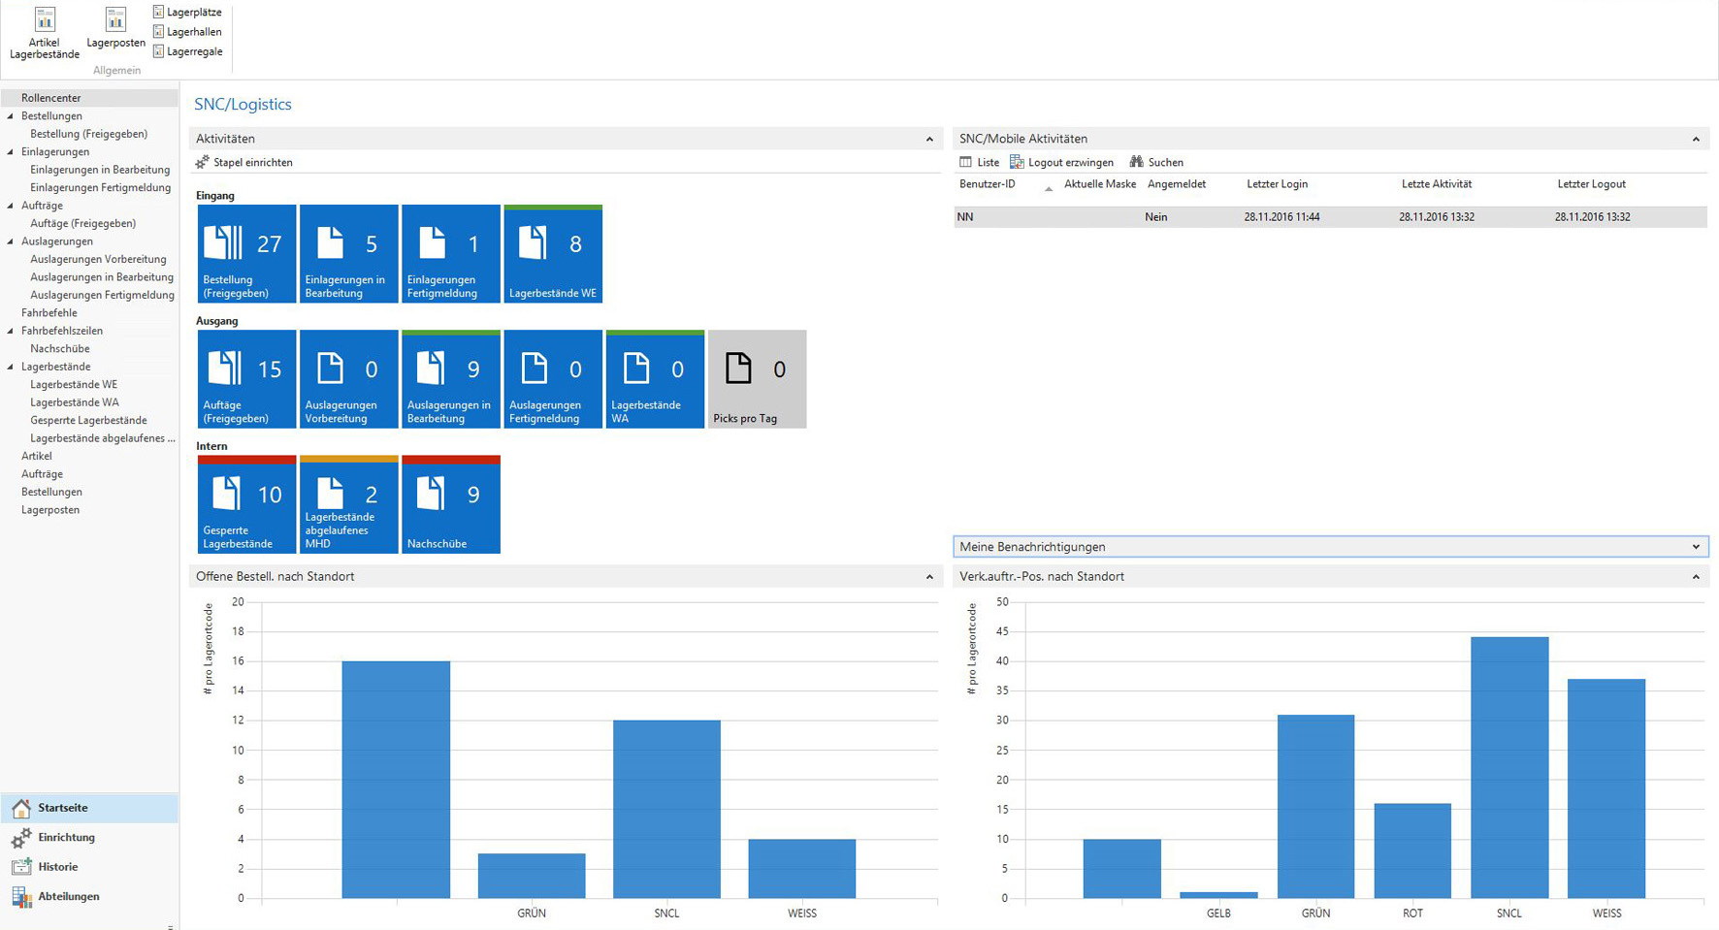
Task: Open Abteilungen navigation button
Action: coord(89,896)
